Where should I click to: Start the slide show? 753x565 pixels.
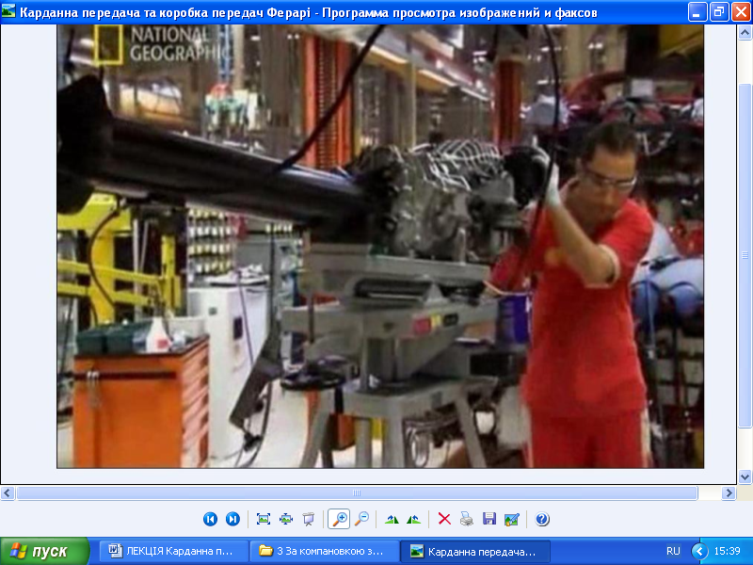point(309,519)
